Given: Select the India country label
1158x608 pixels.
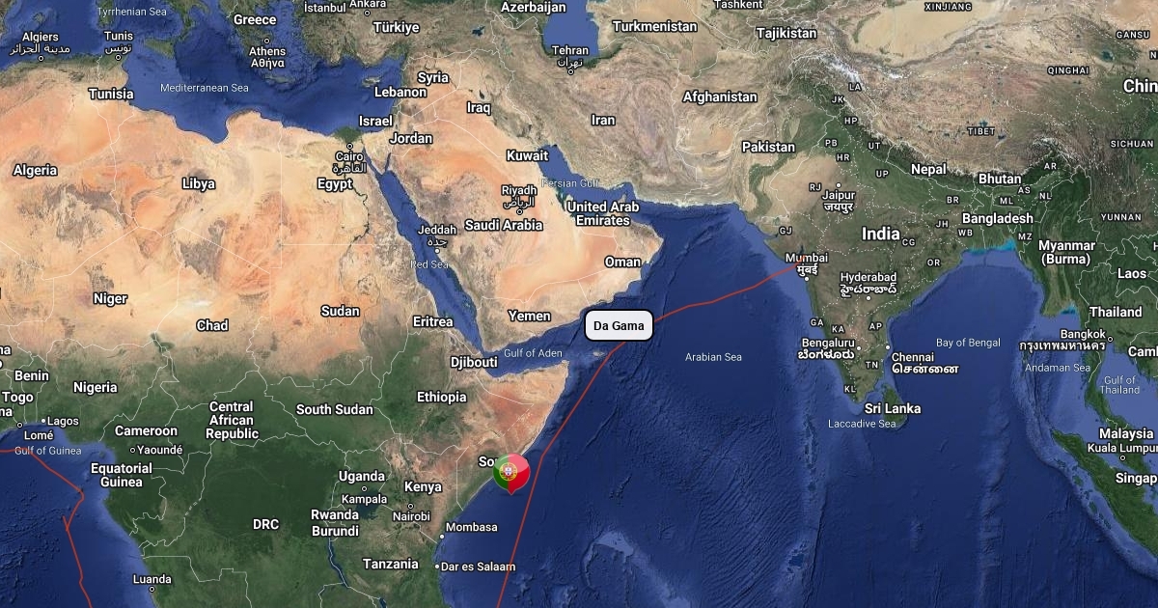Looking at the screenshot, I should (x=880, y=234).
